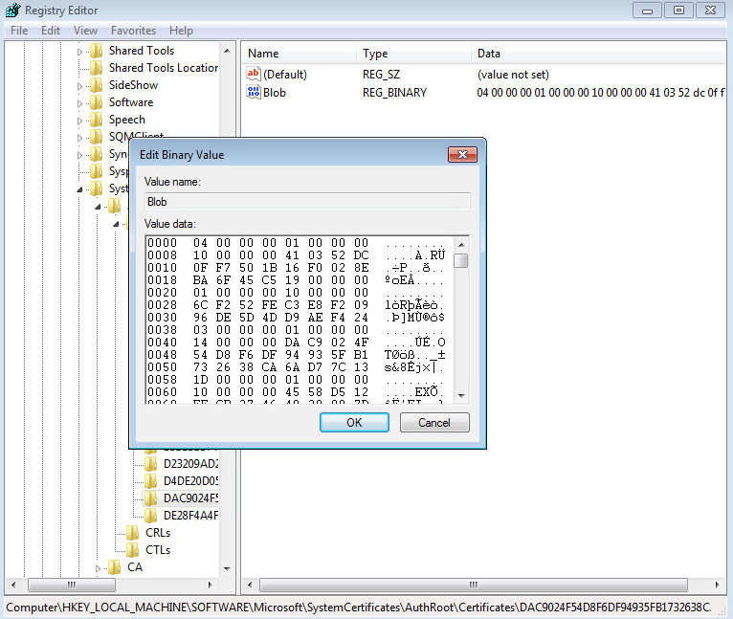Select the Blob binary value icon
This screenshot has width=733, height=619.
click(254, 93)
